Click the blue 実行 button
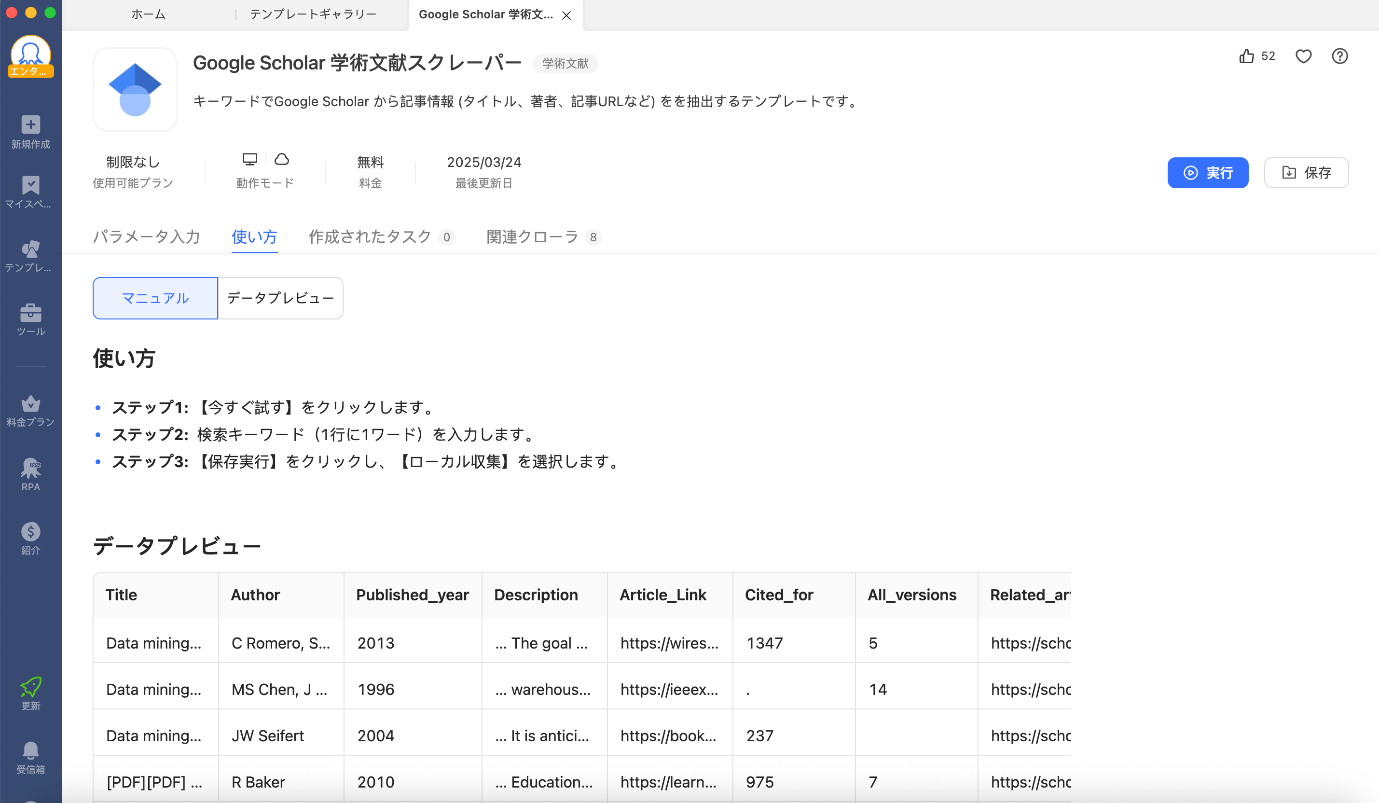The width and height of the screenshot is (1379, 803). click(1208, 173)
